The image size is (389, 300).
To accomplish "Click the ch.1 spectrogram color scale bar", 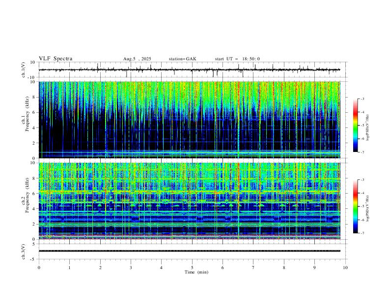I will [356, 125].
